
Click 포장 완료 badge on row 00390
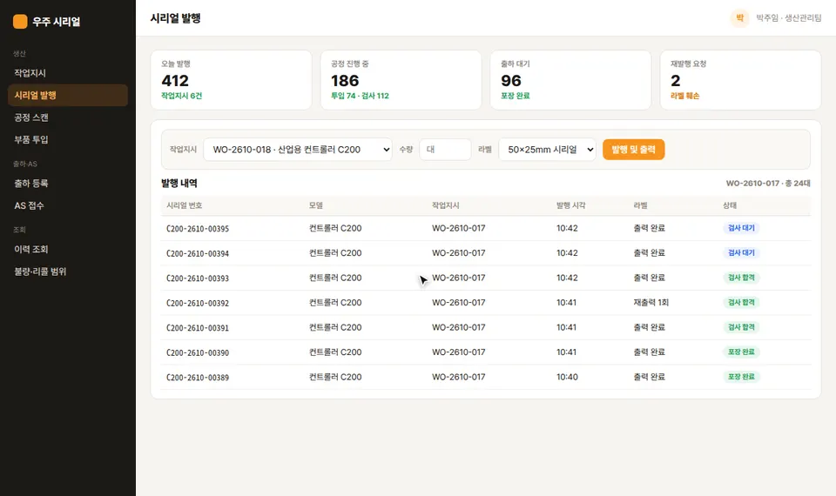[741, 352]
